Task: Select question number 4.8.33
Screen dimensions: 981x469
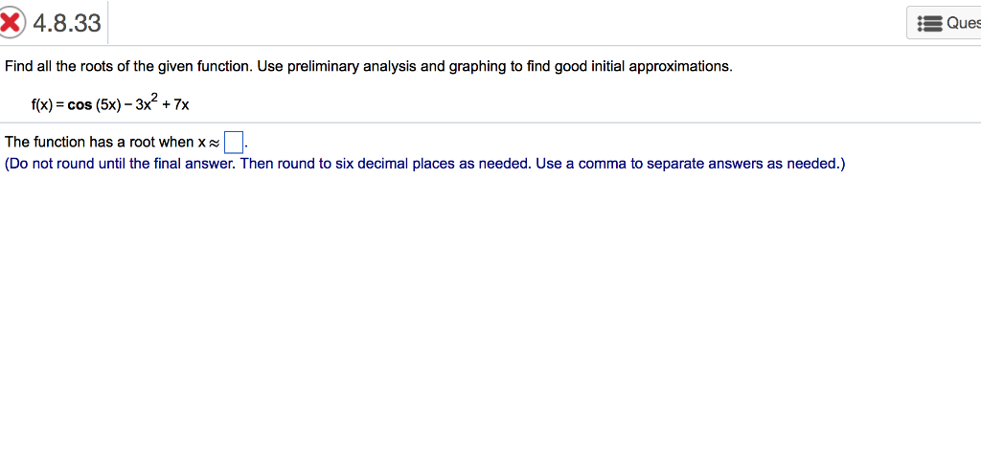Action: tap(67, 22)
